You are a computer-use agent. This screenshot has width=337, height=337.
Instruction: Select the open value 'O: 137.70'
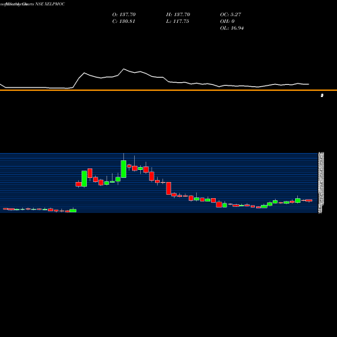124,15
